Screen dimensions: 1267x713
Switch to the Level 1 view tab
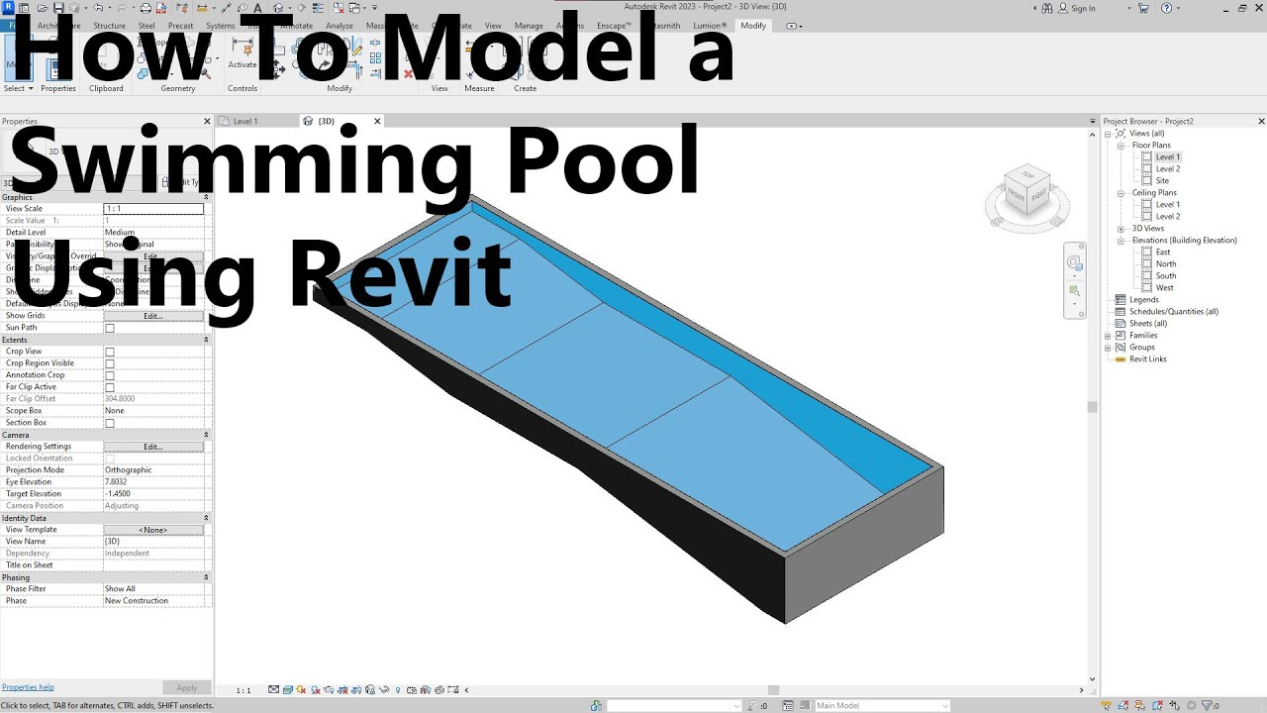245,121
